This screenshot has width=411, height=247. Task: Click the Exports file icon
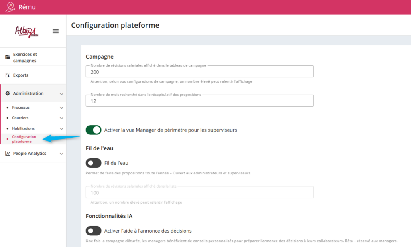[8, 75]
